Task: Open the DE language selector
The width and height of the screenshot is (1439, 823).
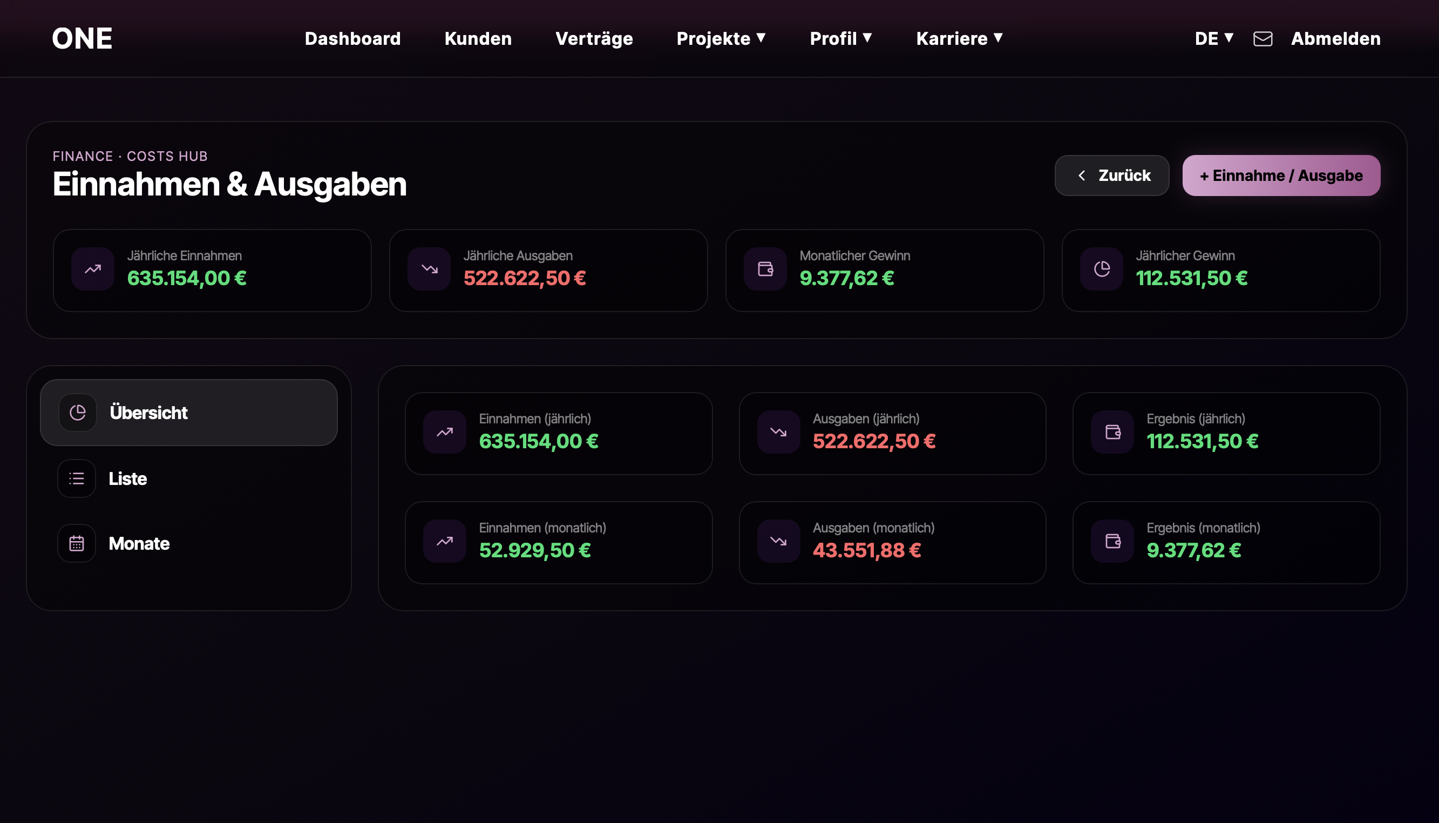Action: 1213,38
